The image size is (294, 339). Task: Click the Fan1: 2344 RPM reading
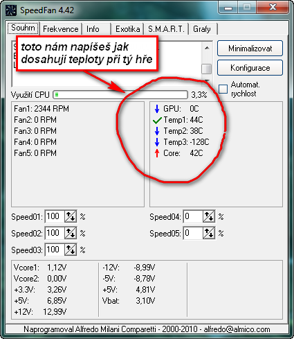42,109
